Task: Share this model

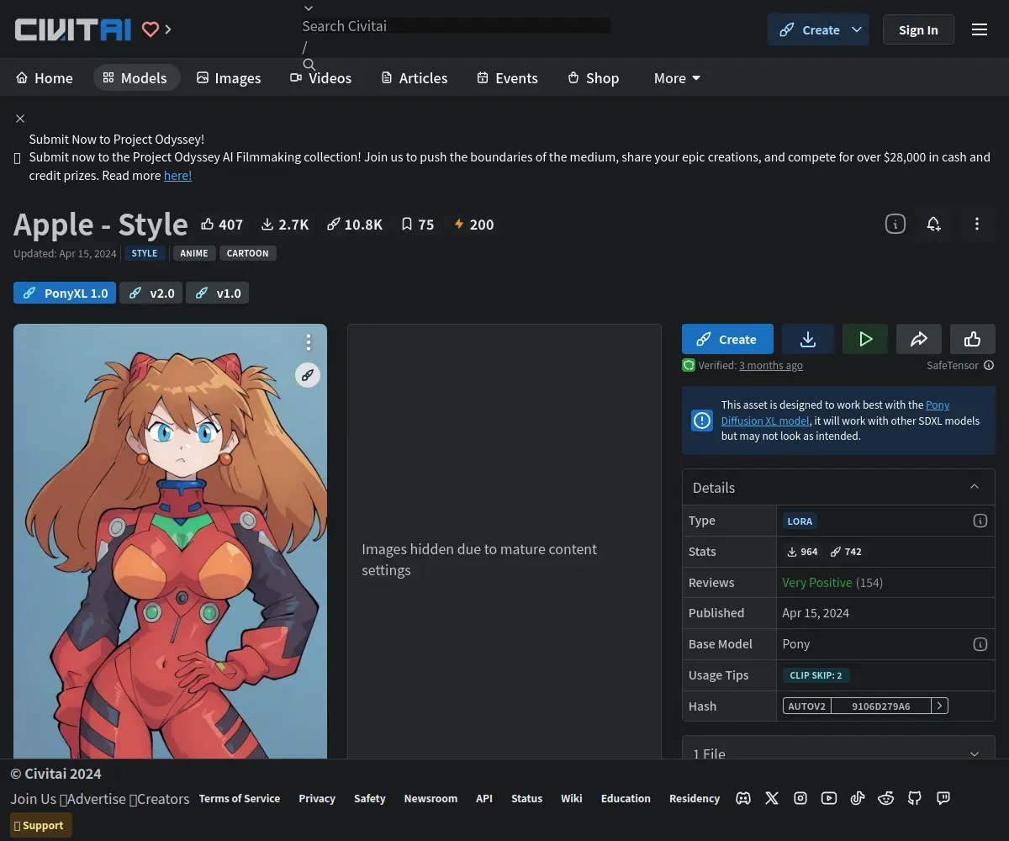Action: pyautogui.click(x=919, y=339)
